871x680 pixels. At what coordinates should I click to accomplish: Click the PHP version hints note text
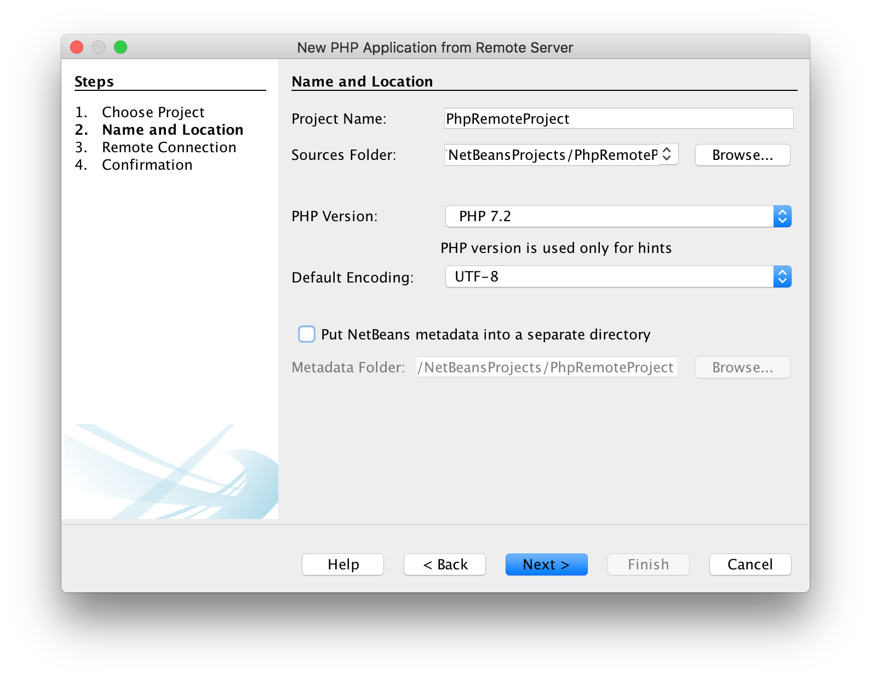pyautogui.click(x=556, y=248)
